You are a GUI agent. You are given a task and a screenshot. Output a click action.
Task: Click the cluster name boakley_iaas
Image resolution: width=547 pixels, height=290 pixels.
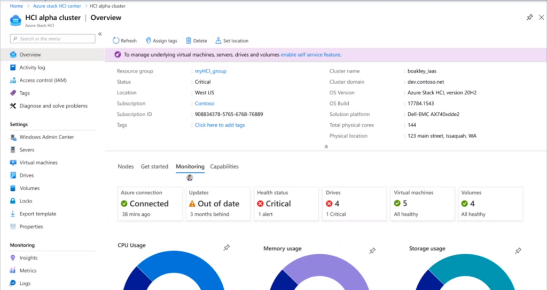(422, 71)
